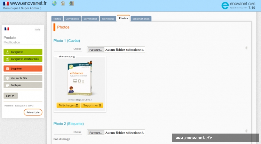
Task: Open the home icon in the header
Action: (63, 3)
